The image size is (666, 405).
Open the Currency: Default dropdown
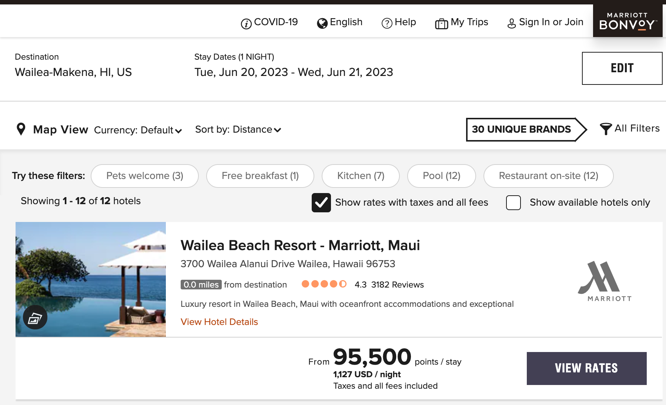click(x=138, y=130)
